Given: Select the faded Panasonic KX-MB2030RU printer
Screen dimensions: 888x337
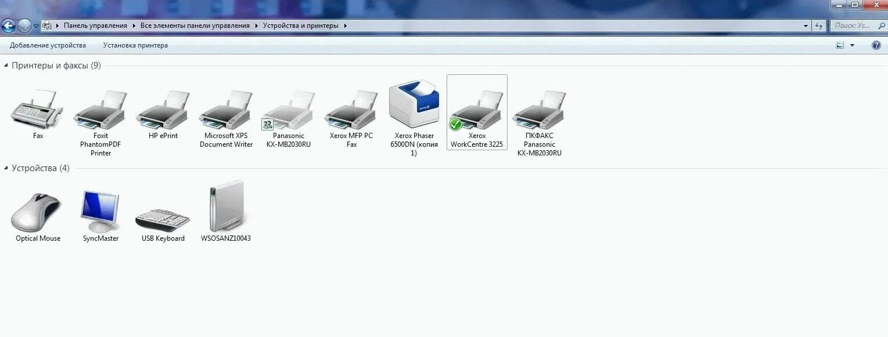Looking at the screenshot, I should pos(289,109).
